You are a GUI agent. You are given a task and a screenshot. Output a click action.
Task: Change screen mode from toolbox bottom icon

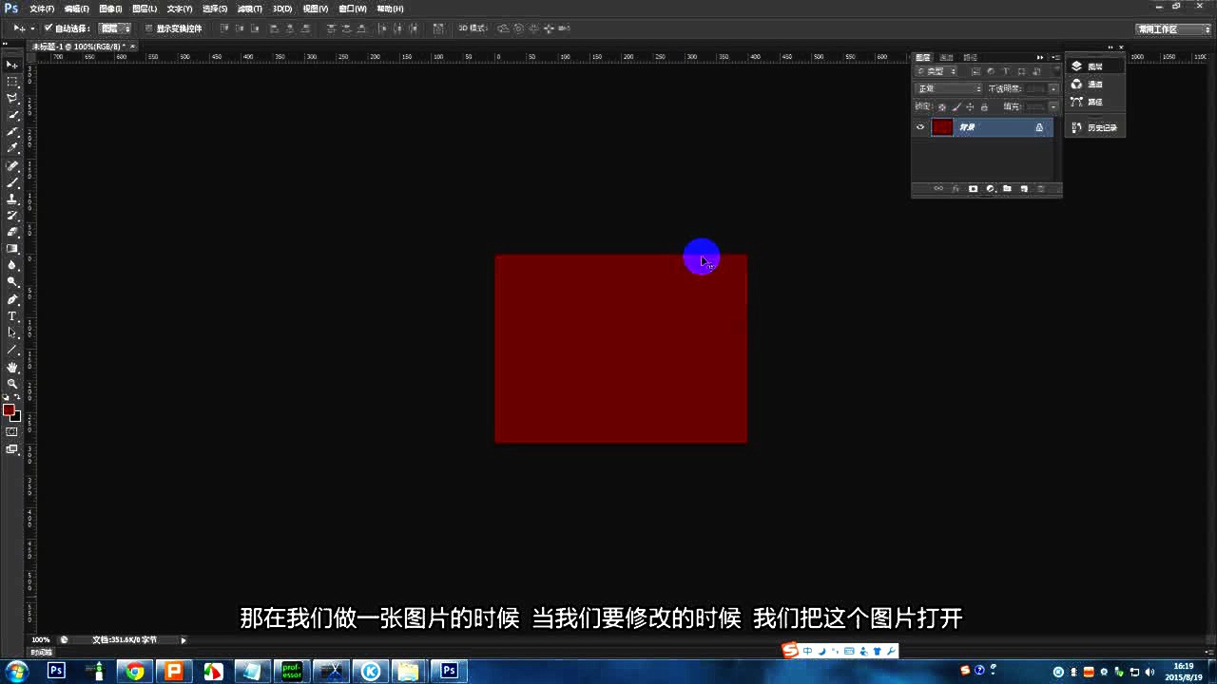tap(12, 449)
